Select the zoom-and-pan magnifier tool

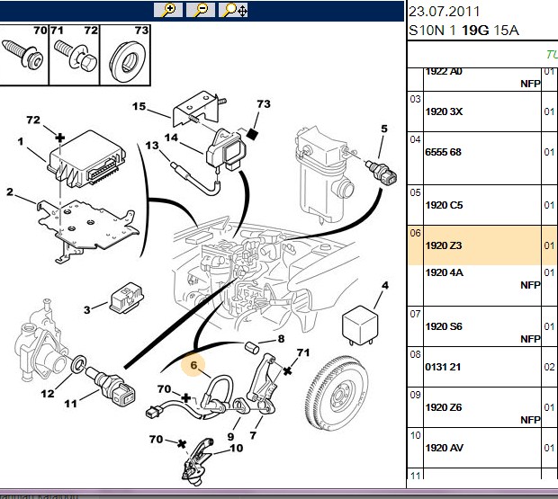[x=233, y=10]
